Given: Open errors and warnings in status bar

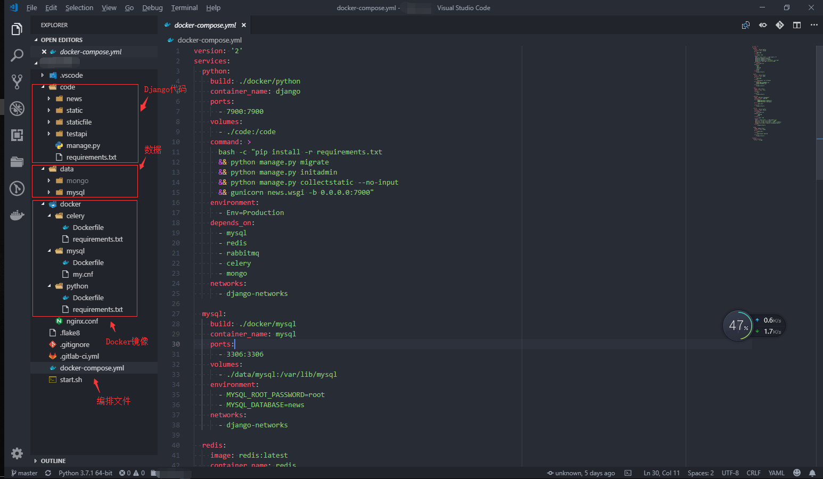Looking at the screenshot, I should coord(132,473).
